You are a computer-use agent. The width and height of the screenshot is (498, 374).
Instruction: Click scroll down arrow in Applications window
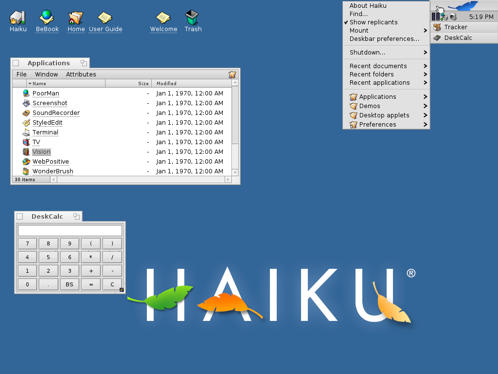[235, 172]
